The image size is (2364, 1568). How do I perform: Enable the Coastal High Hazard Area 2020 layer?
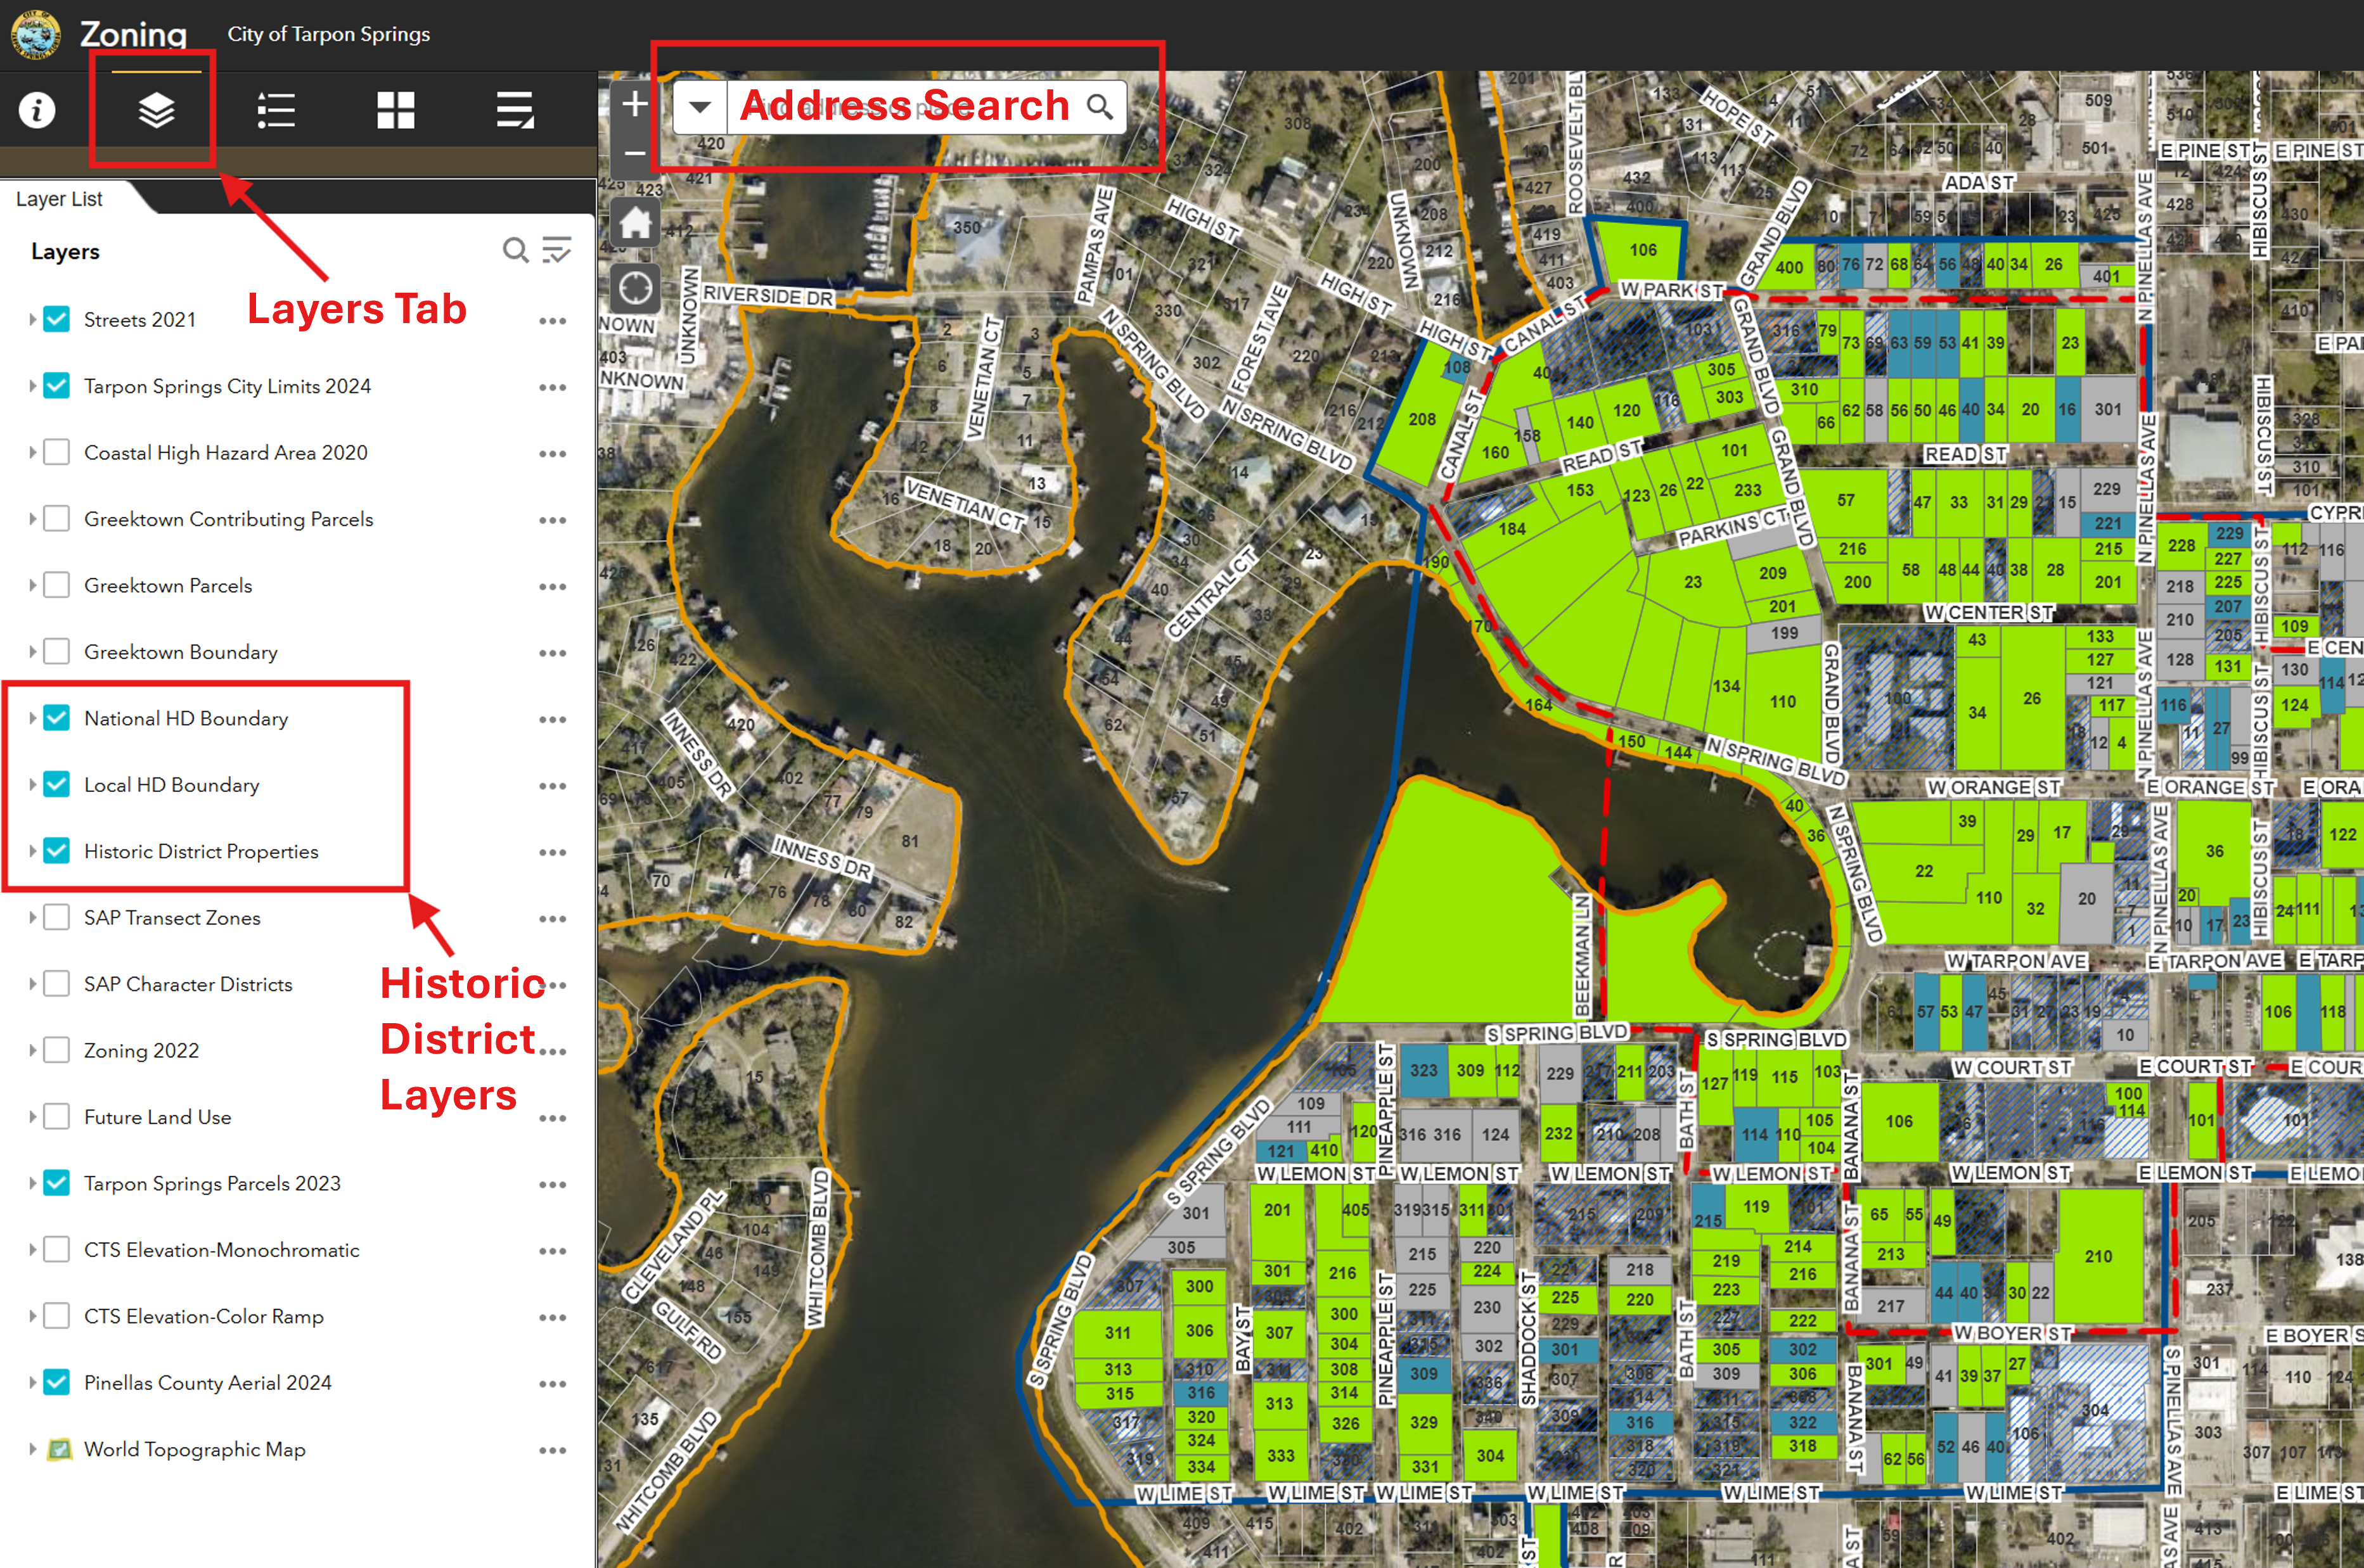(x=57, y=452)
